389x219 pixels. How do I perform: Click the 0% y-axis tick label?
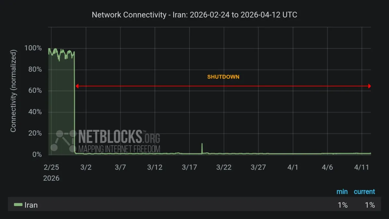(37, 154)
